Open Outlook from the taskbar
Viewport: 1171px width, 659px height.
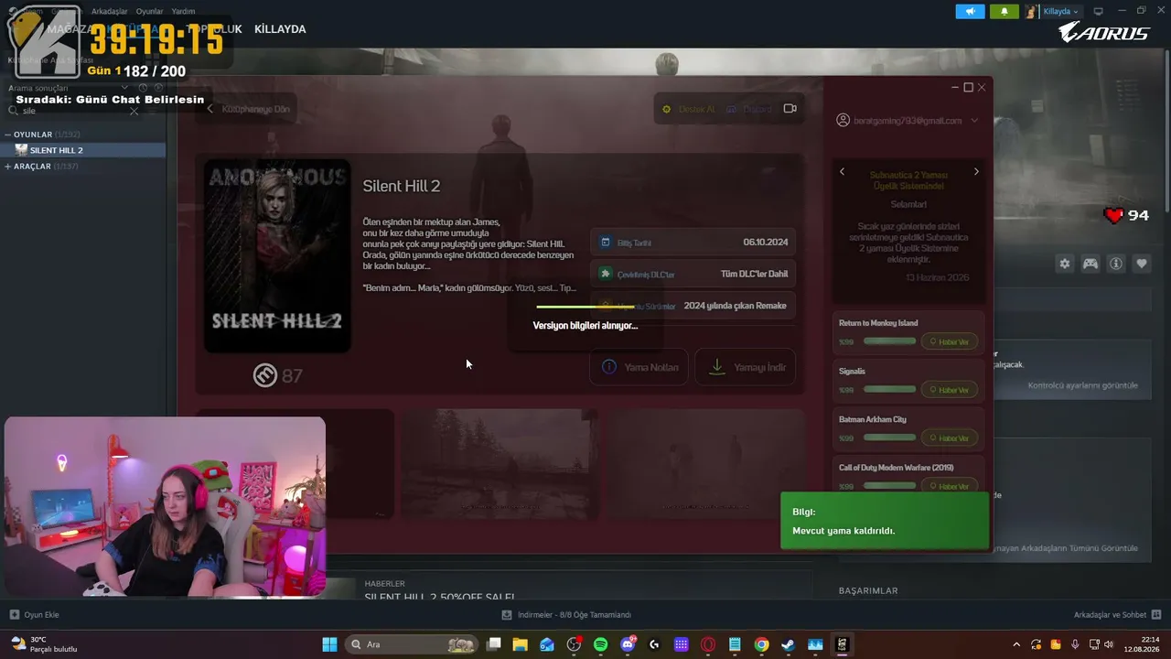547,644
